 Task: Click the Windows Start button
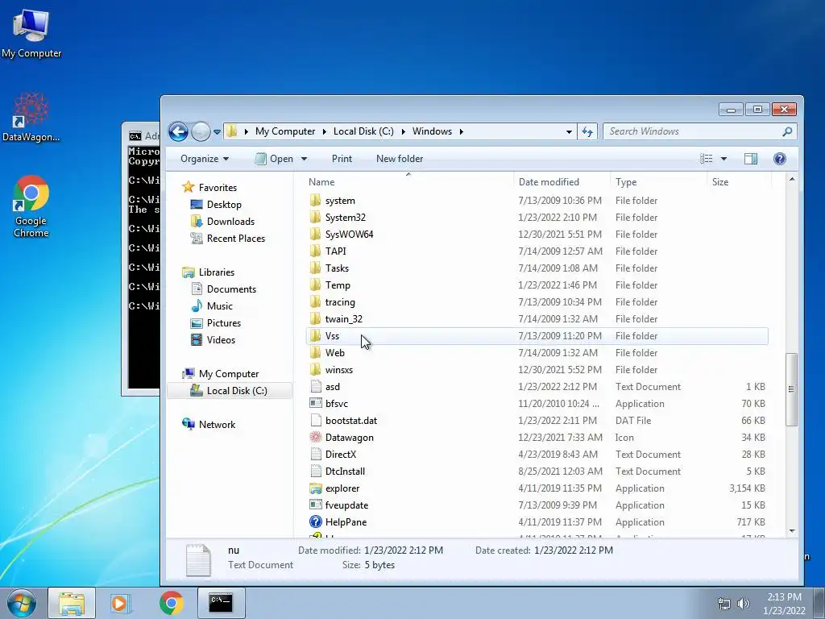pos(22,603)
